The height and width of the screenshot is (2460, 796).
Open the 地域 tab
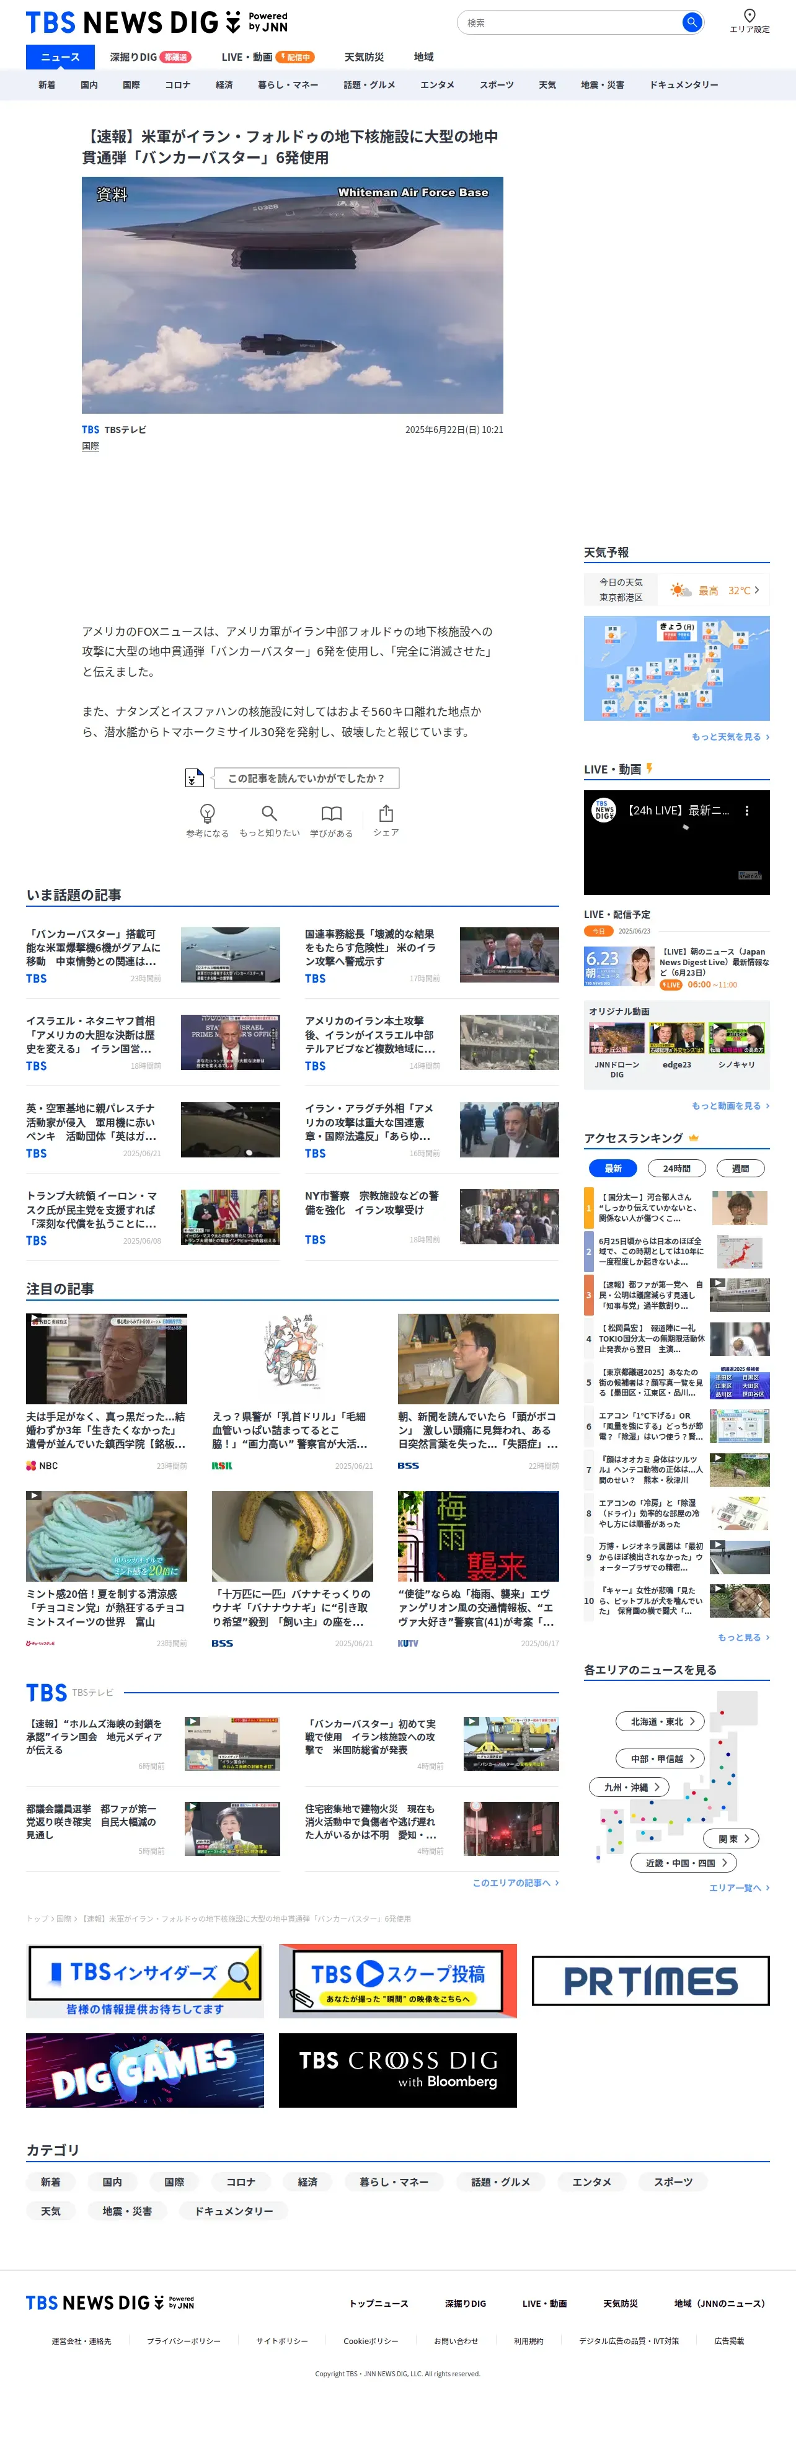[x=424, y=57]
